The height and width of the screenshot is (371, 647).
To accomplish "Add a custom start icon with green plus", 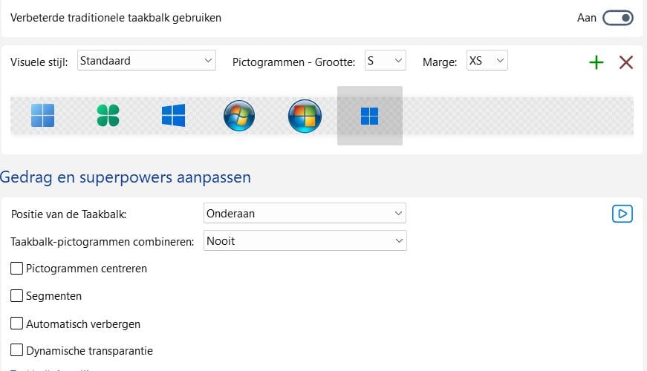I will point(596,62).
